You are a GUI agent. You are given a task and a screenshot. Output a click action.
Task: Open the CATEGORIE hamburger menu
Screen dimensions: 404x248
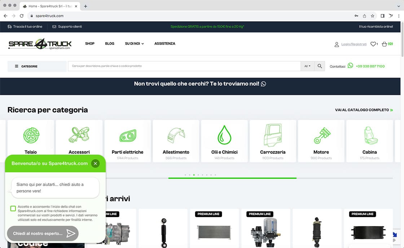click(x=37, y=66)
